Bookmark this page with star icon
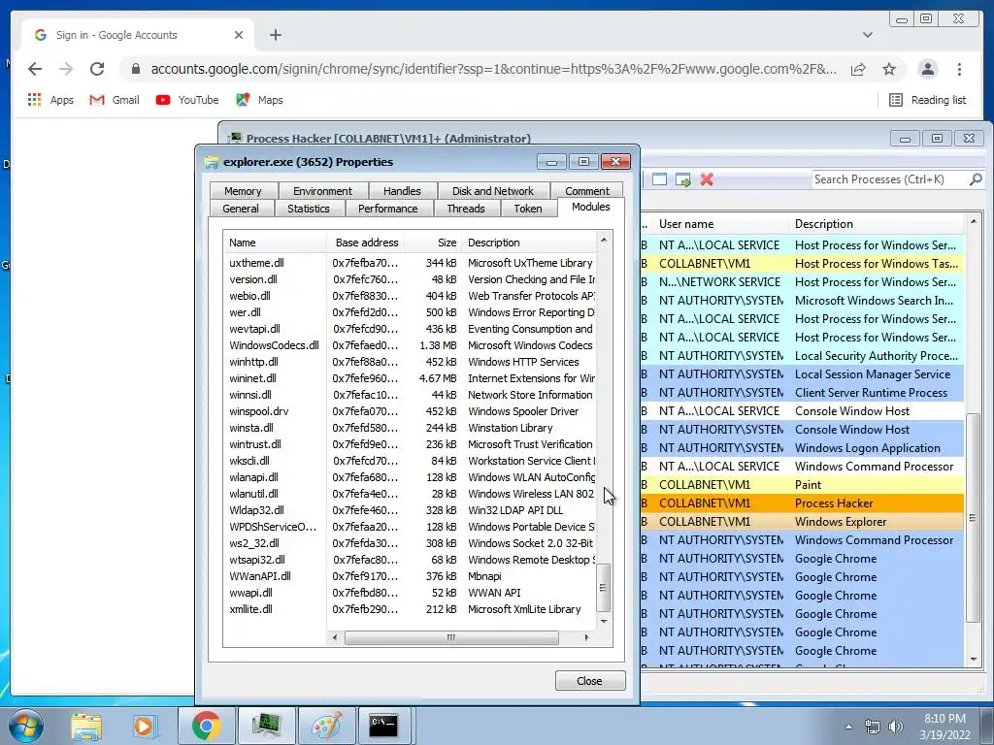 pyautogui.click(x=889, y=69)
